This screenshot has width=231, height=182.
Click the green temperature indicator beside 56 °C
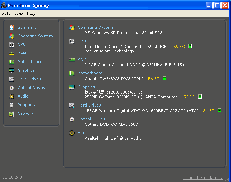click(x=165, y=78)
